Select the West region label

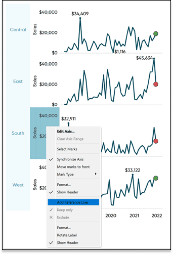pos(18,185)
